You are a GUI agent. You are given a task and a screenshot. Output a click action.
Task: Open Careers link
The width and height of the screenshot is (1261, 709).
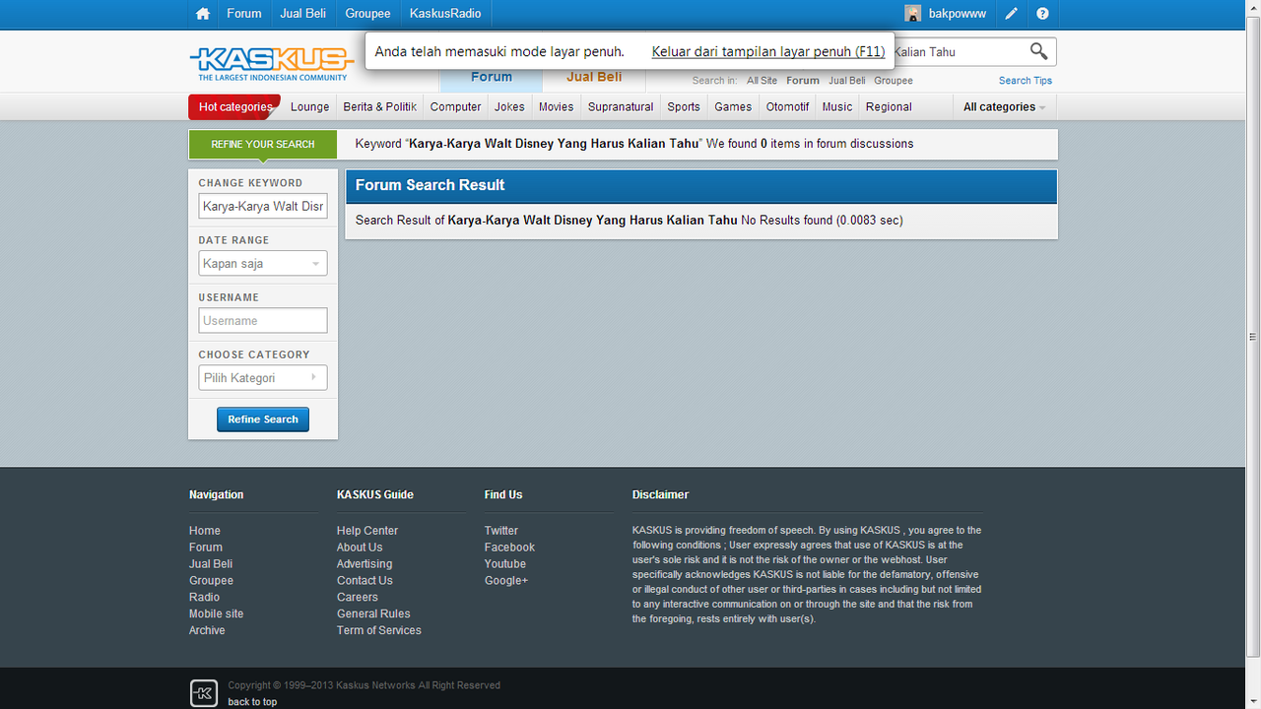[358, 598]
